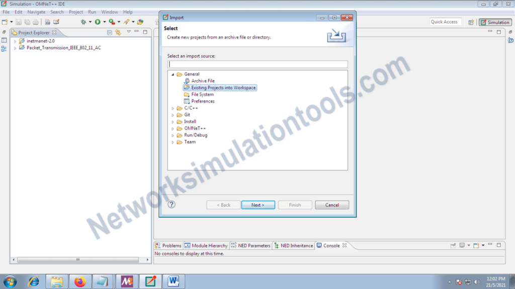Image resolution: width=515 pixels, height=289 pixels.
Task: Activate the Simulation perspective button
Action: coord(495,22)
